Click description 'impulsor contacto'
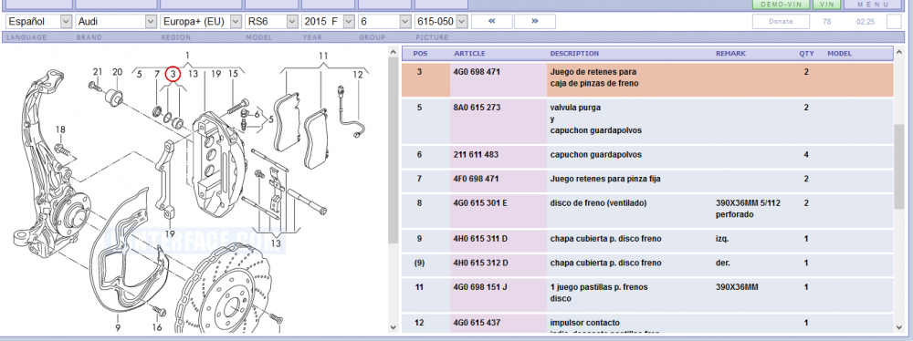Image resolution: width=913 pixels, height=341 pixels. [584, 323]
